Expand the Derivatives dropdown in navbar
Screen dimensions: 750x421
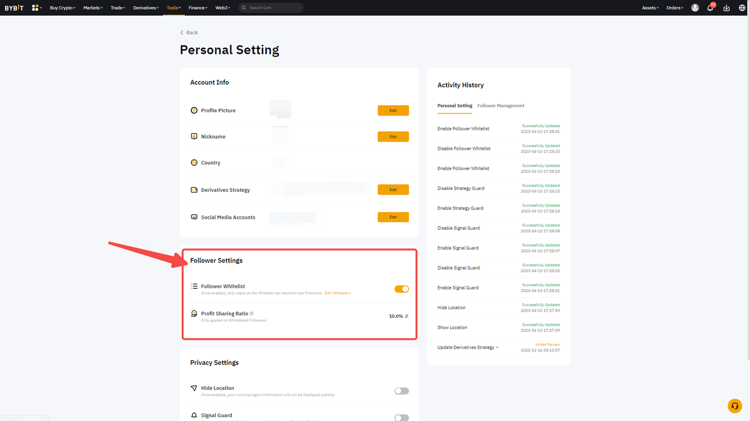(145, 8)
